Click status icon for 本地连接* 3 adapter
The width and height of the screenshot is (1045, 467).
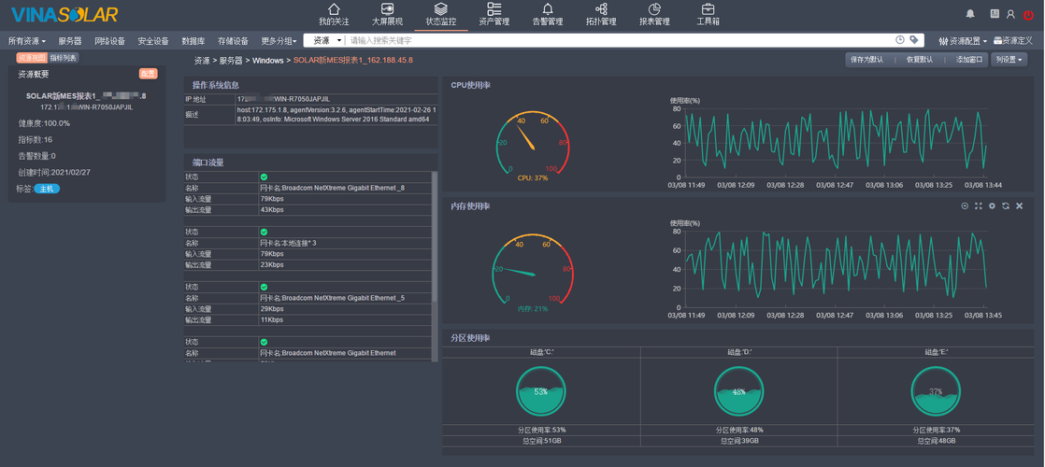[x=264, y=232]
